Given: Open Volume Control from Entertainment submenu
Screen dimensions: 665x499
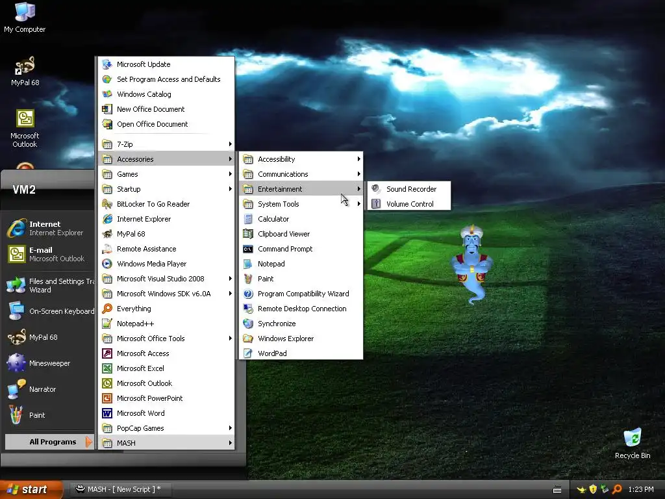Looking at the screenshot, I should 409,203.
